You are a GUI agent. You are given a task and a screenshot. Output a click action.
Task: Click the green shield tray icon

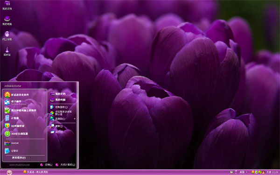click(x=256, y=172)
